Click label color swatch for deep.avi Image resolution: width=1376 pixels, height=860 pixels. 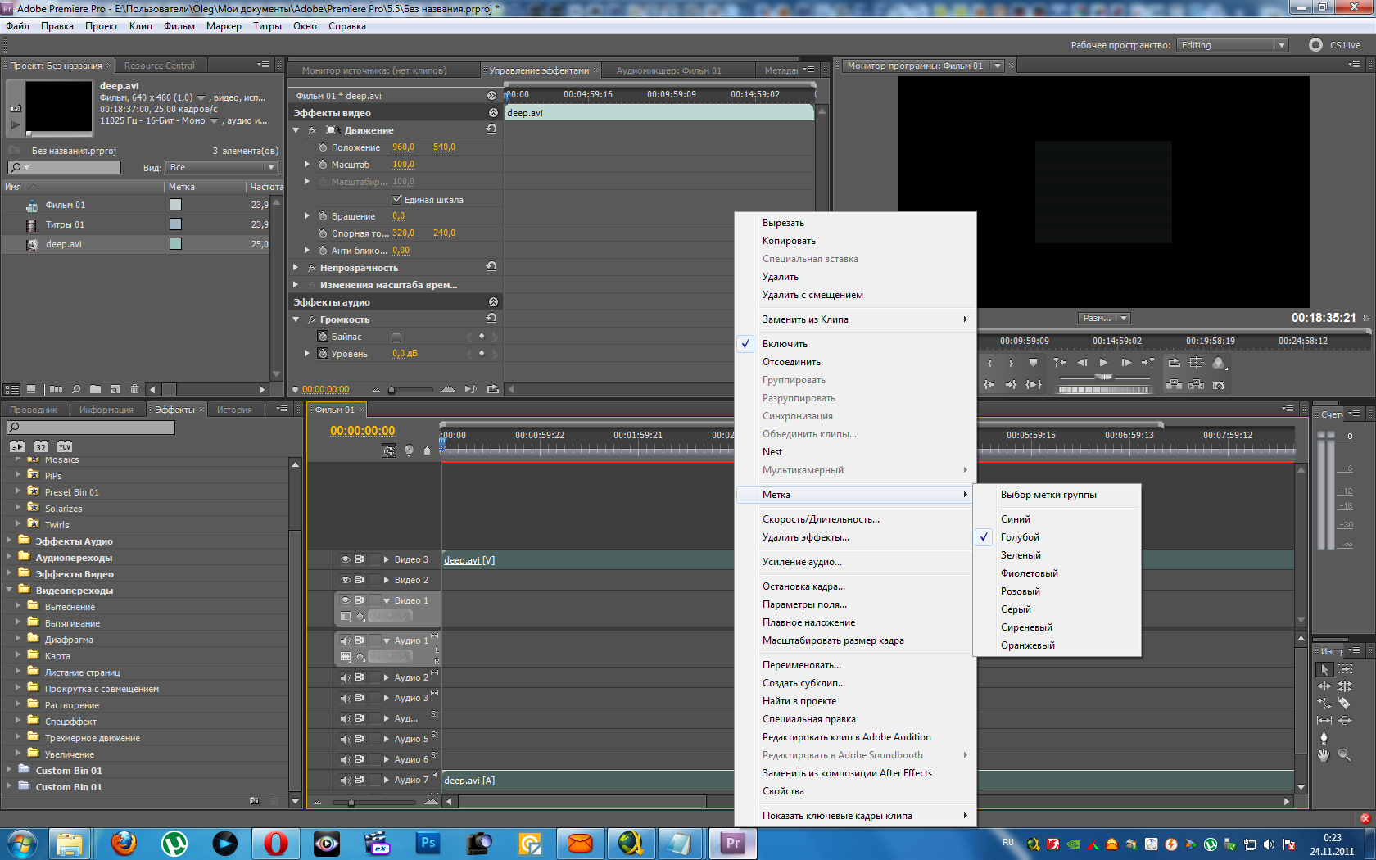pyautogui.click(x=175, y=244)
